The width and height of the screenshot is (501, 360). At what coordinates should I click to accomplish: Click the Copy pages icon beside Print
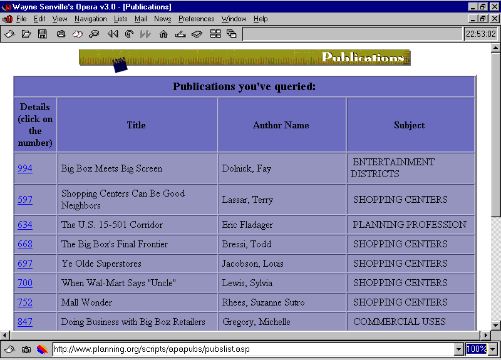(77, 34)
